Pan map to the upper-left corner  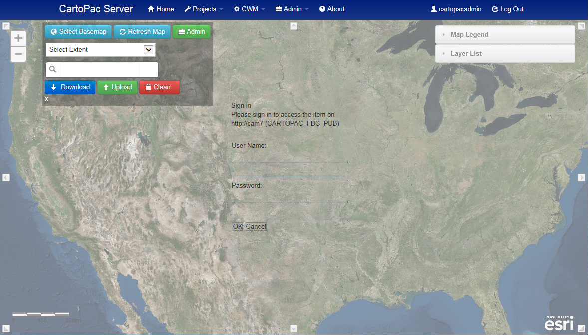6,26
